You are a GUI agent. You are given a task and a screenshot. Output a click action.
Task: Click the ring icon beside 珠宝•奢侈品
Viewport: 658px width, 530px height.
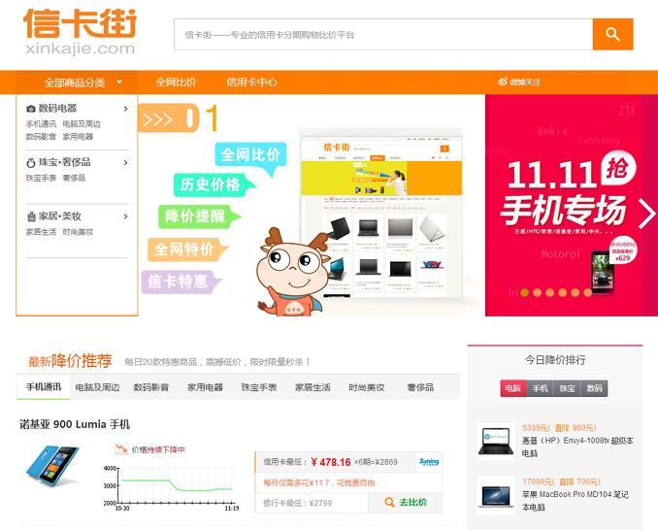click(31, 162)
